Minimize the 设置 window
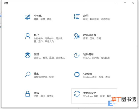 click(x=116, y=3)
